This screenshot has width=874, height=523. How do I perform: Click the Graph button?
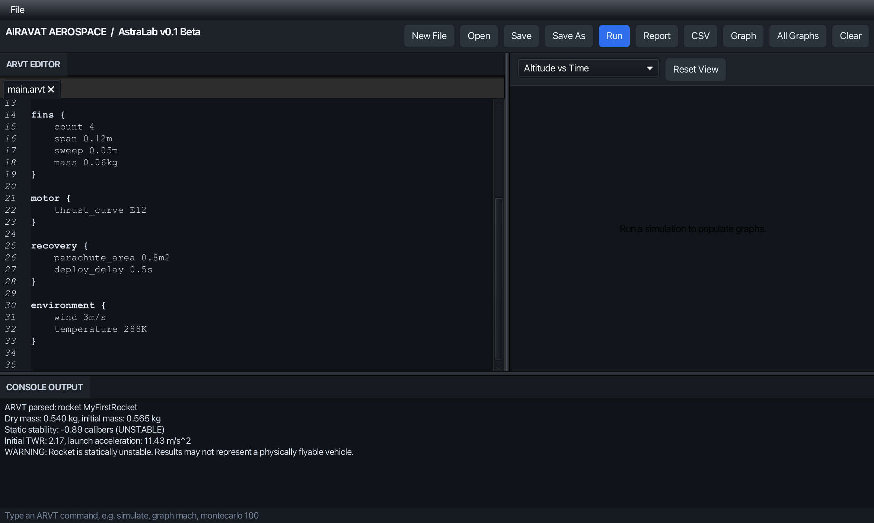pyautogui.click(x=743, y=36)
